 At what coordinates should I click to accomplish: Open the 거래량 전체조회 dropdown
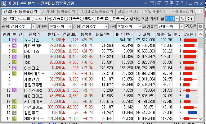(x=70, y=27)
